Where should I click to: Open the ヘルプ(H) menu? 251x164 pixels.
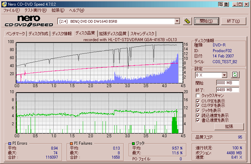pyautogui.click(x=77, y=11)
